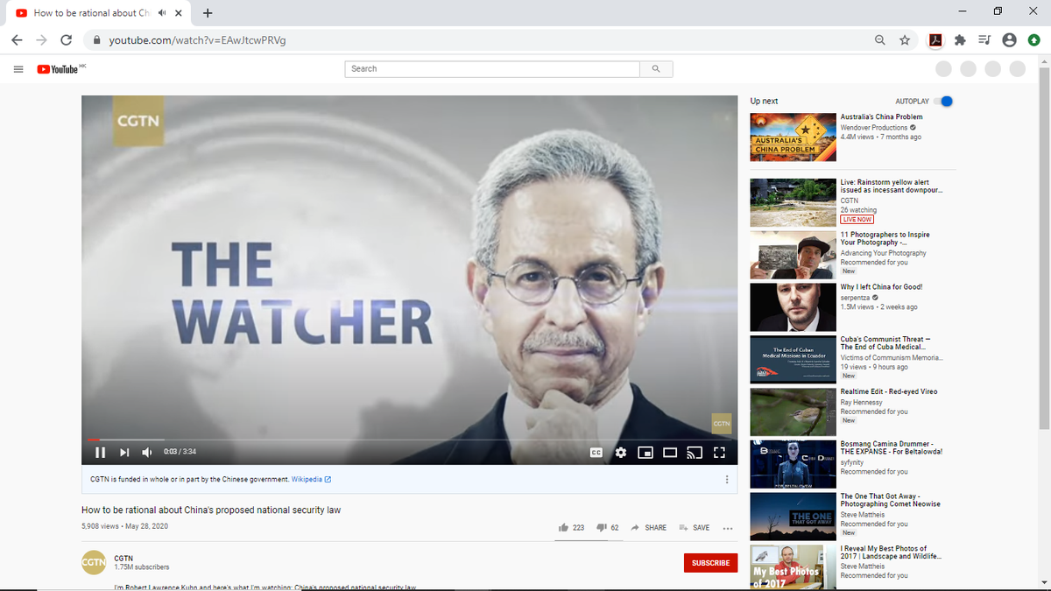The width and height of the screenshot is (1051, 591).
Task: Open the green update arrow menu
Action: click(1034, 40)
